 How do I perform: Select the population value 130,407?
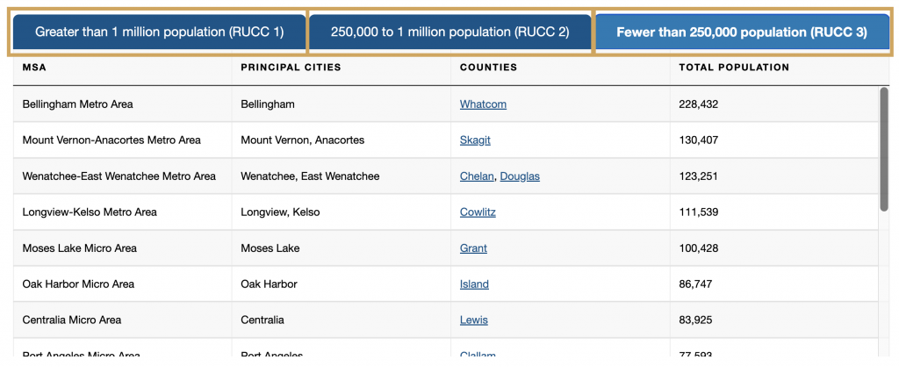pyautogui.click(x=698, y=140)
